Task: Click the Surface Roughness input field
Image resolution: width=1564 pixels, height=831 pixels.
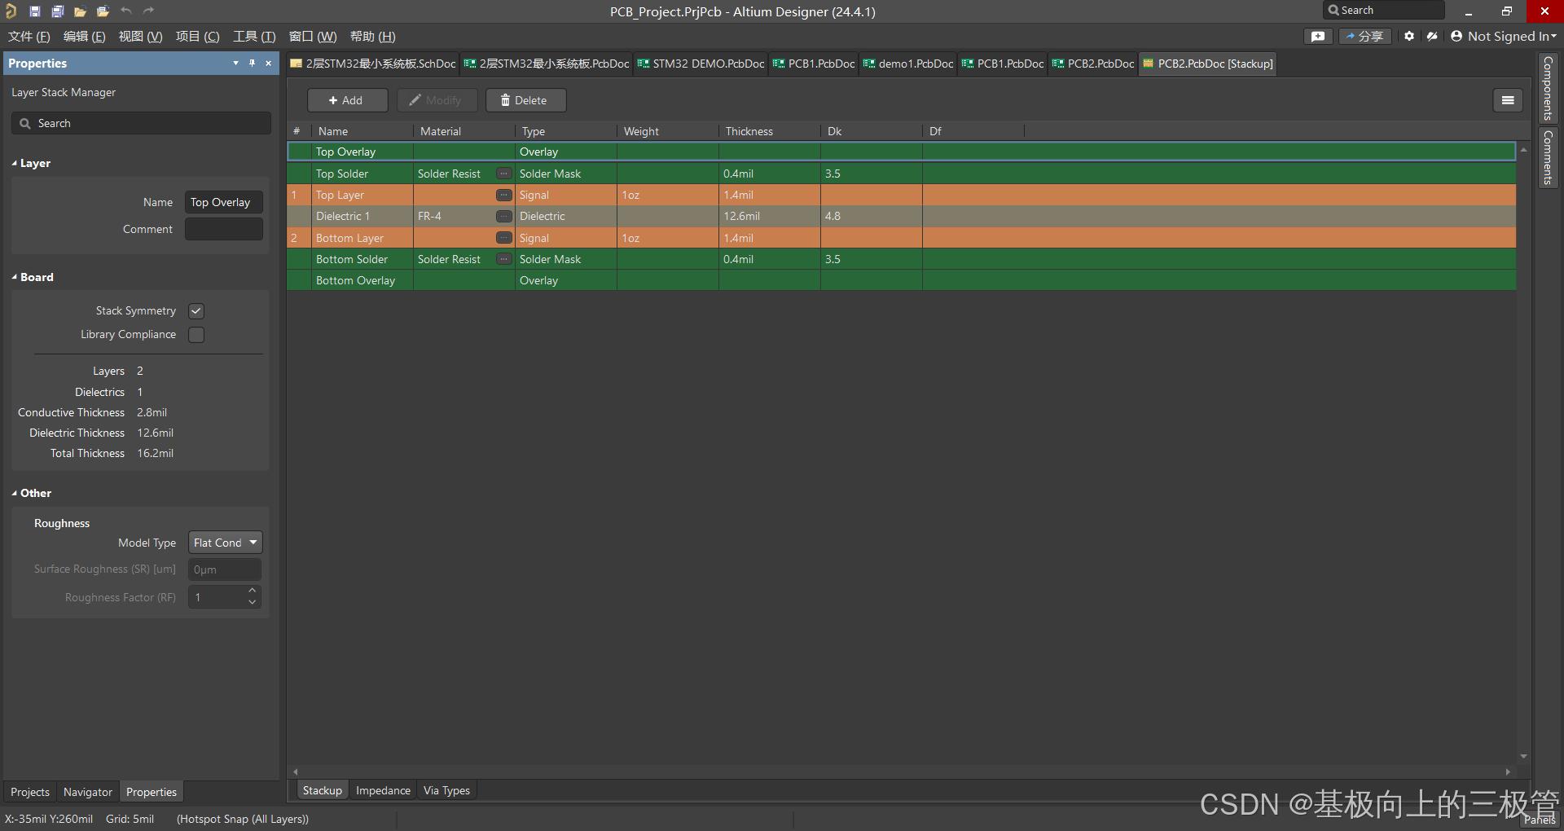Action: point(225,569)
